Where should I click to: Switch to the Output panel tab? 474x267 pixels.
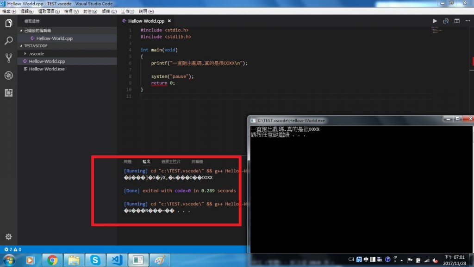(x=146, y=162)
